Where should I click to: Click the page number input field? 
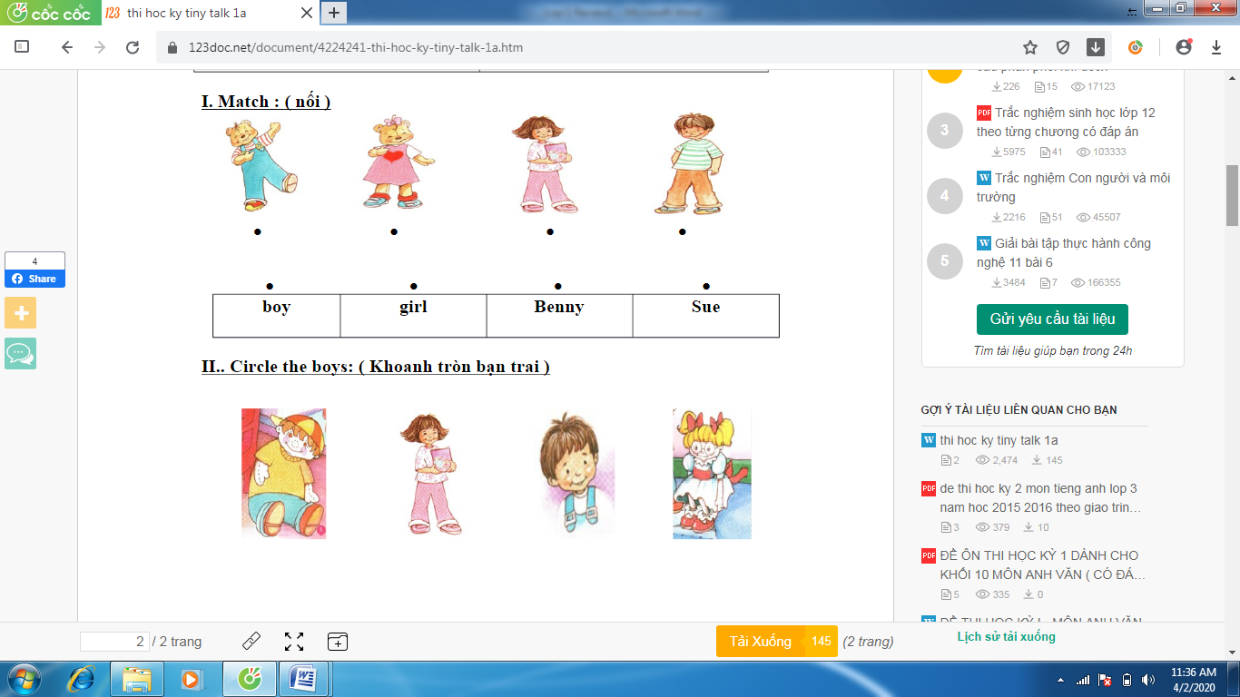click(114, 642)
